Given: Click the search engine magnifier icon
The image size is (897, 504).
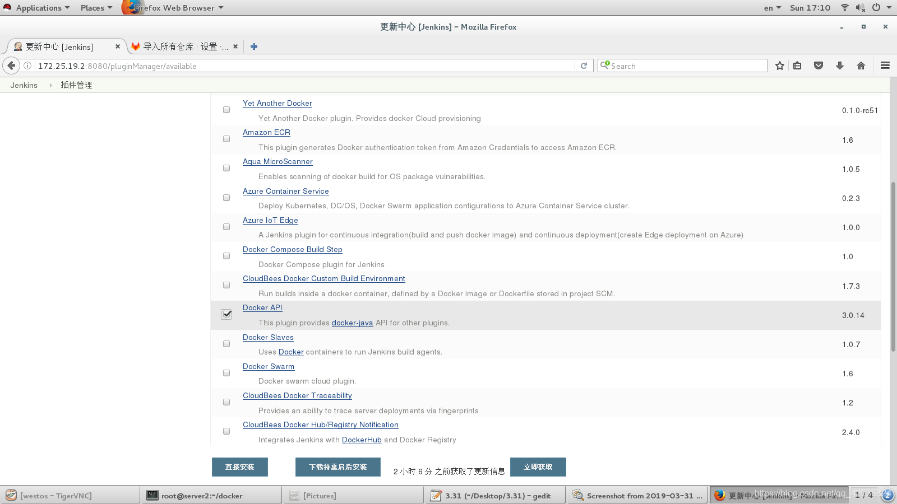Looking at the screenshot, I should tap(605, 65).
